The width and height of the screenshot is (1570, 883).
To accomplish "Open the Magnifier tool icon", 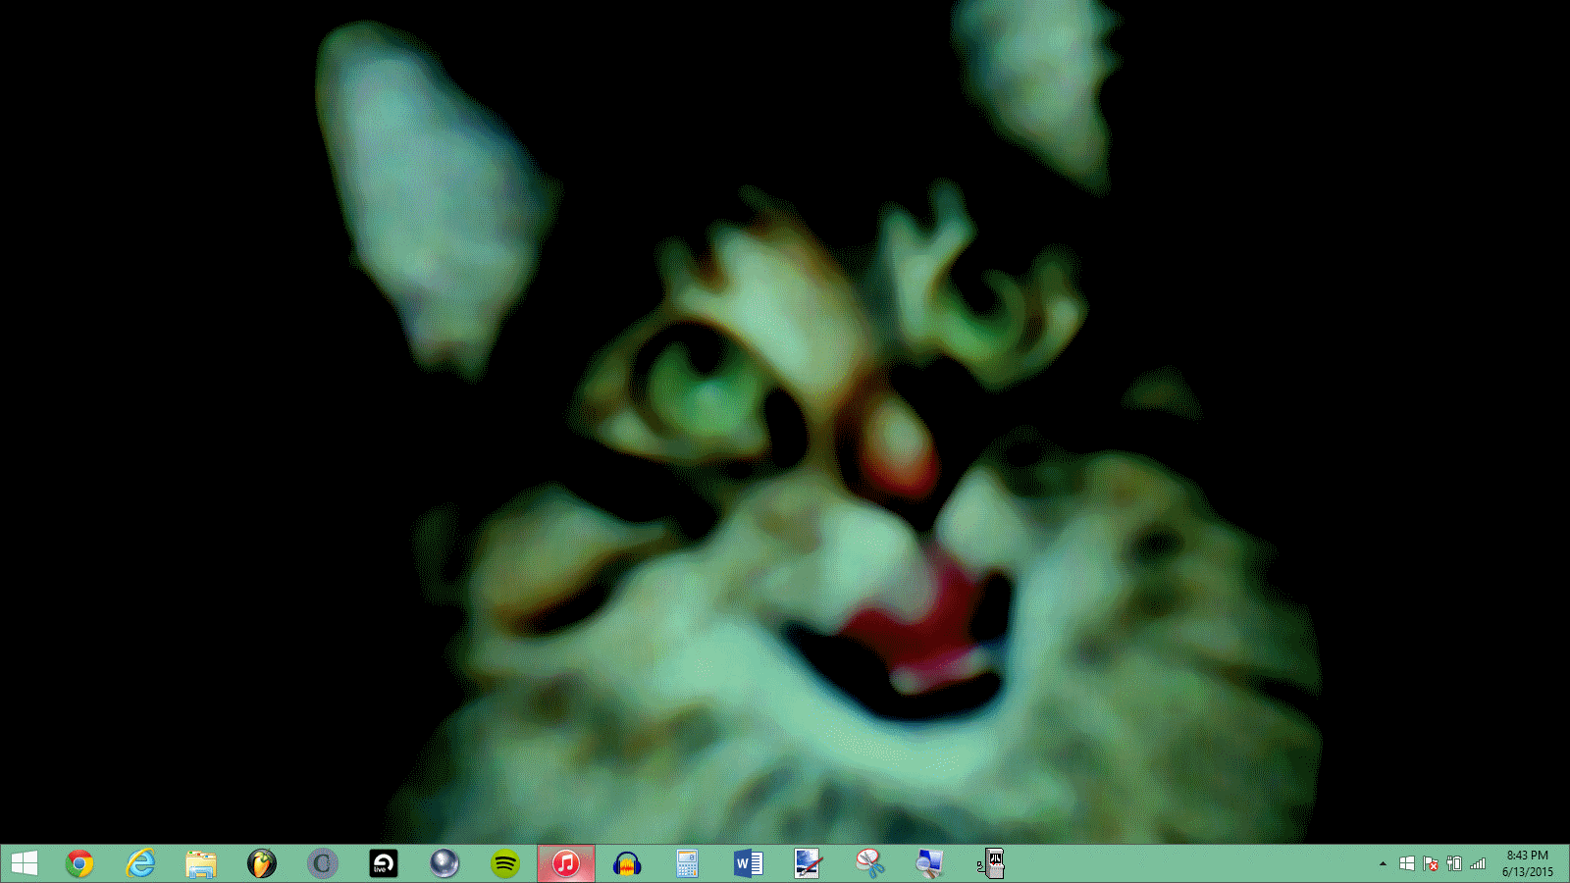I will coord(929,863).
